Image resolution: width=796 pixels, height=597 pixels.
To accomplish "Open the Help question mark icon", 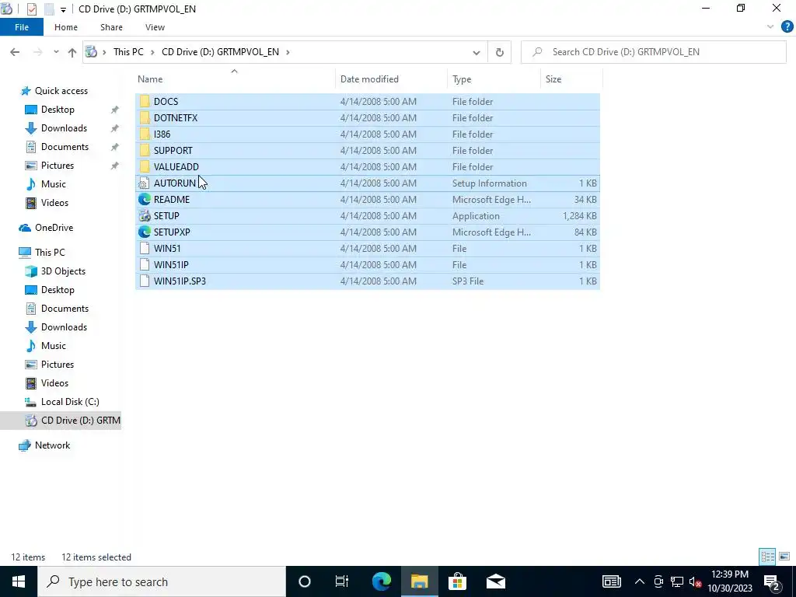I will click(787, 27).
